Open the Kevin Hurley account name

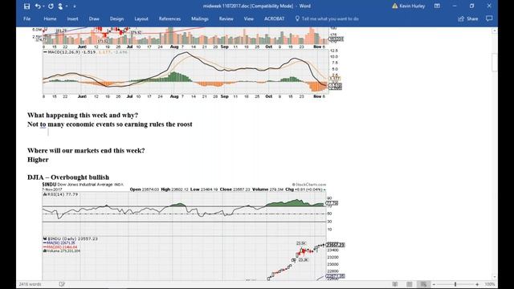412,6
